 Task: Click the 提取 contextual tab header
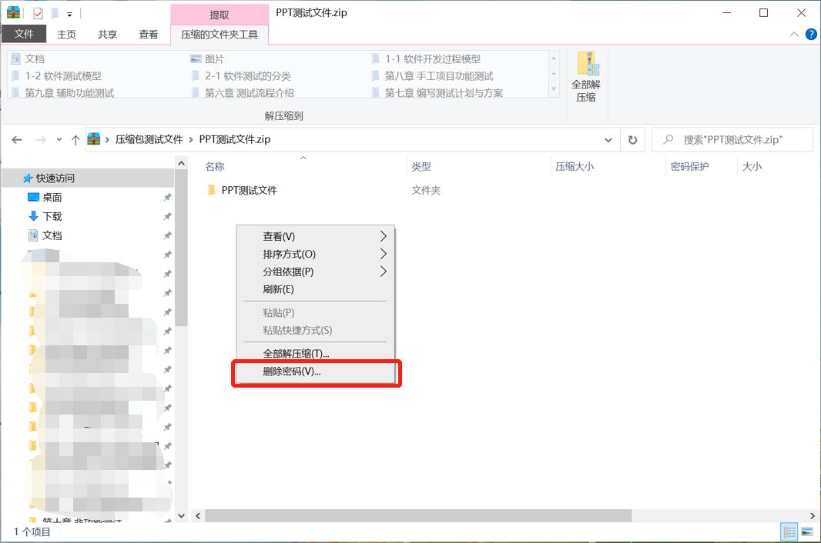pos(219,15)
